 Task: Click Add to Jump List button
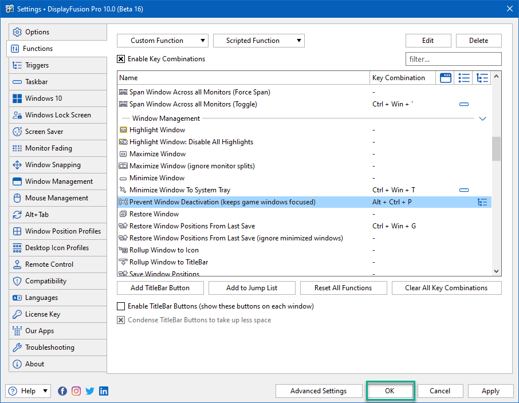[x=252, y=288]
